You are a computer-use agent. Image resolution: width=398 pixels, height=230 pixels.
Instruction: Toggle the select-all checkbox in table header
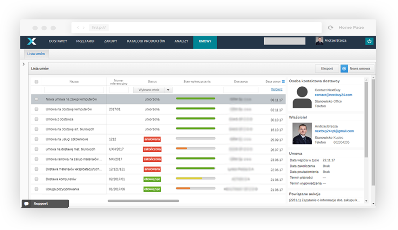click(x=36, y=82)
